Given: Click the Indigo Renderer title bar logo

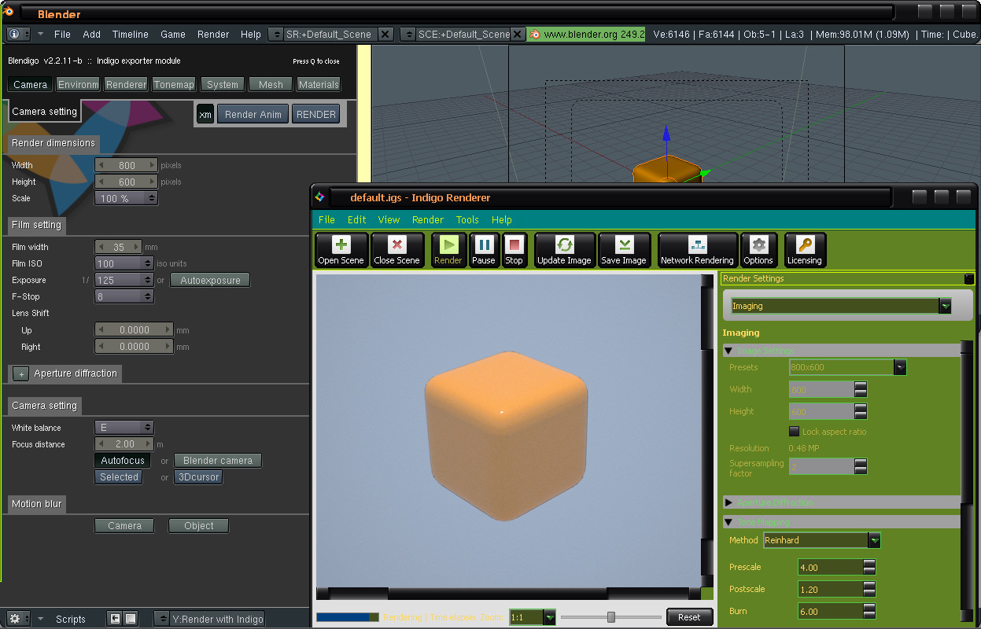Looking at the screenshot, I should click(x=319, y=197).
